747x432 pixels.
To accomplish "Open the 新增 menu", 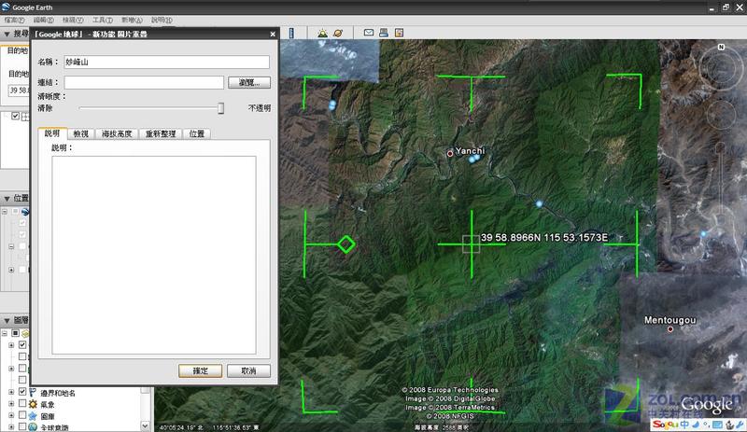I will pyautogui.click(x=132, y=20).
